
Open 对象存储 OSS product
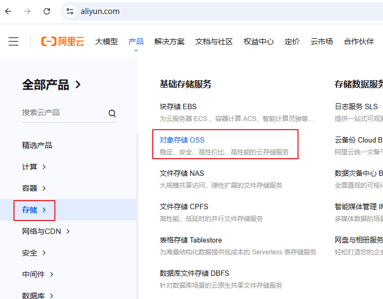182,140
